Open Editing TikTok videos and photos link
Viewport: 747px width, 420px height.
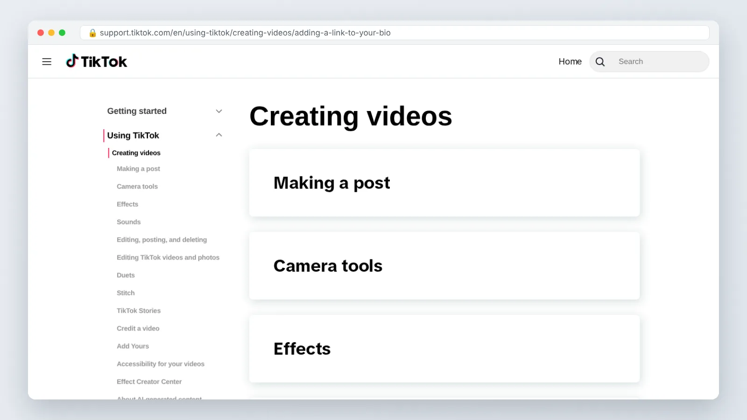[168, 258]
